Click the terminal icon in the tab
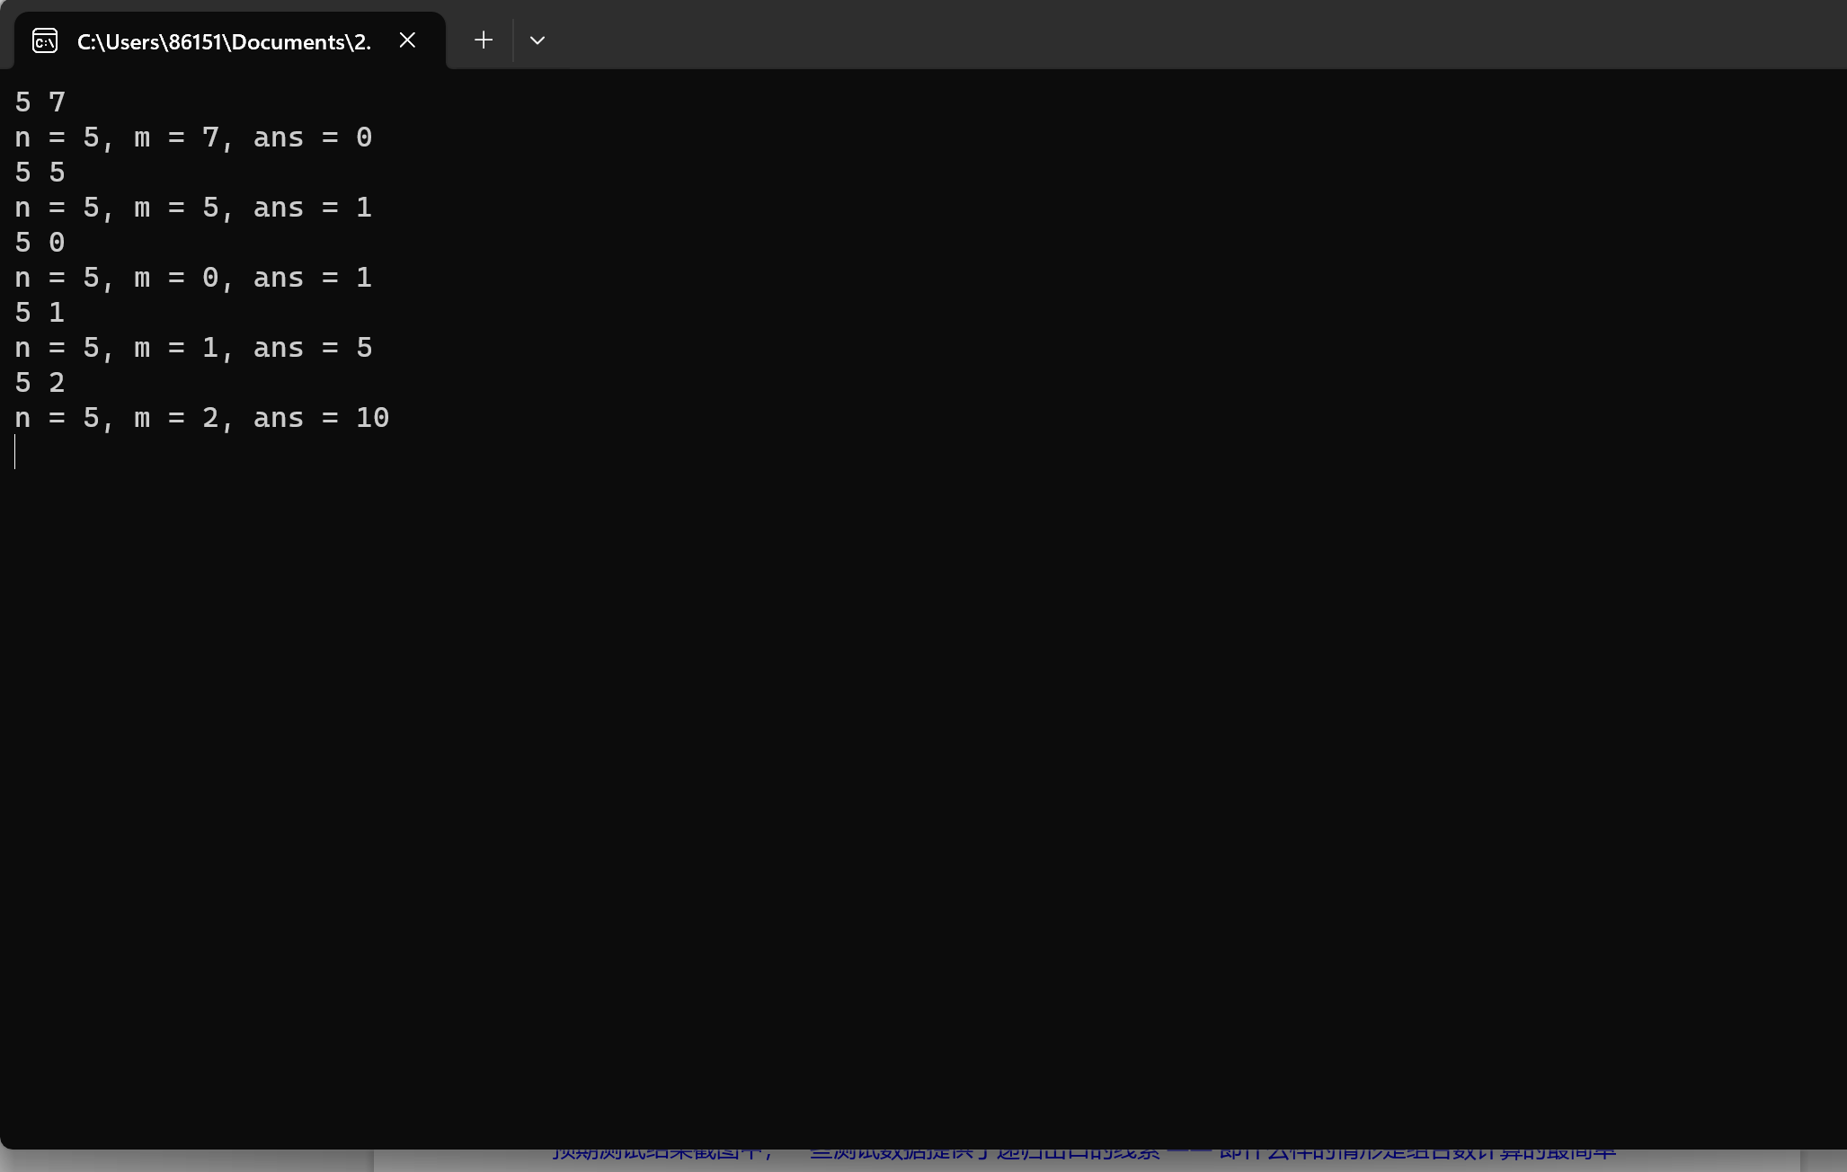This screenshot has height=1172, width=1847. click(45, 40)
